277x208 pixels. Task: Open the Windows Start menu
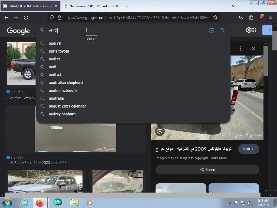point(7,203)
